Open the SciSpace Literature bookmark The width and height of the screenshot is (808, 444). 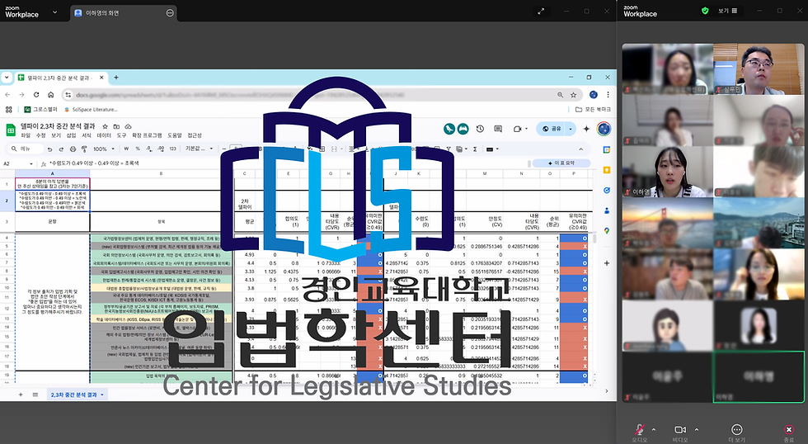pyautogui.click(x=91, y=109)
